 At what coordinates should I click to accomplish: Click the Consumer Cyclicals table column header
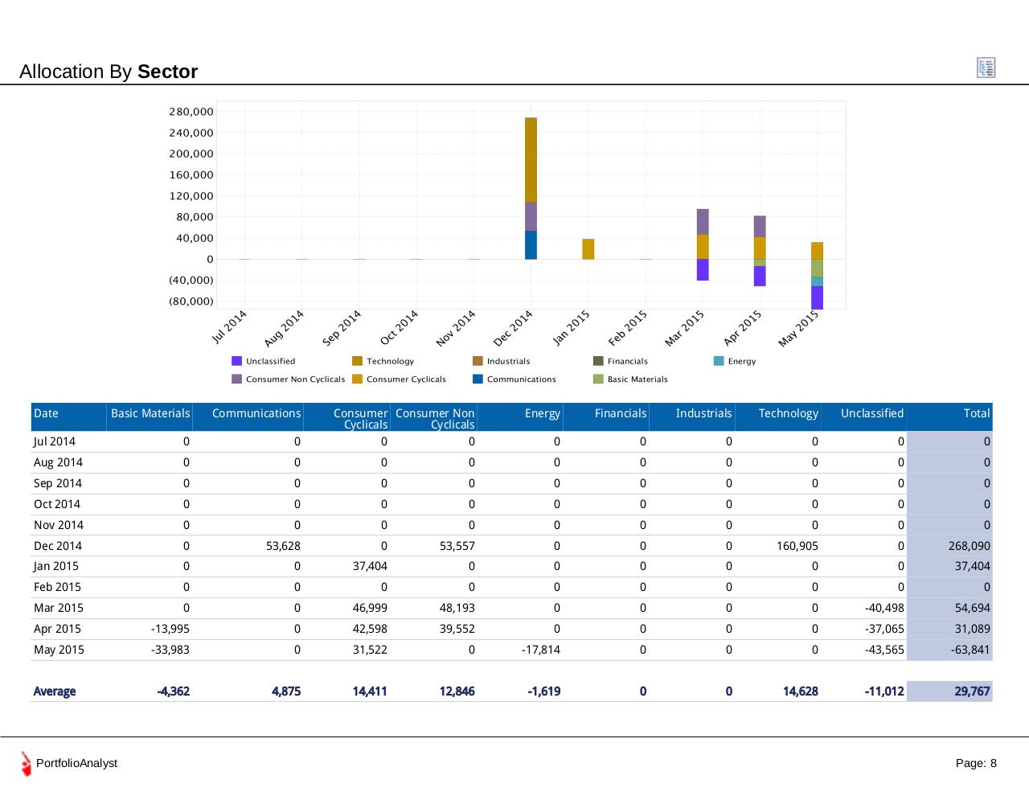(347, 416)
